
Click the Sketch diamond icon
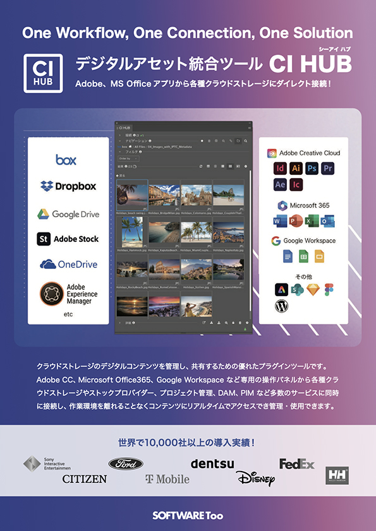click(313, 290)
